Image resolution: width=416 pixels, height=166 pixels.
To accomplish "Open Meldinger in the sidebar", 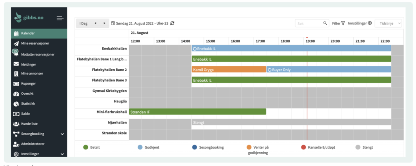I will (29, 64).
